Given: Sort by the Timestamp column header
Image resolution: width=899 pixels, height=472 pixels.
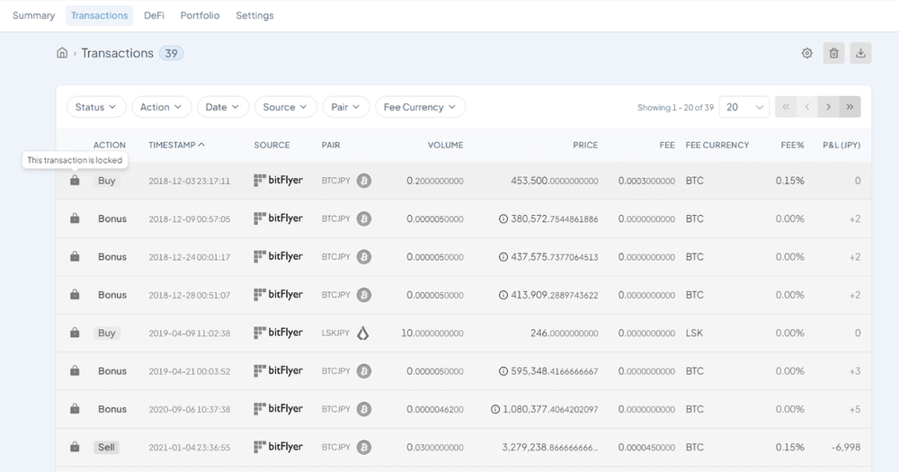Looking at the screenshot, I should coord(176,145).
